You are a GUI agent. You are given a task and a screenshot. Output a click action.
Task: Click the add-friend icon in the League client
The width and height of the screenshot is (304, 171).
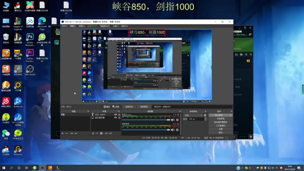(236, 55)
